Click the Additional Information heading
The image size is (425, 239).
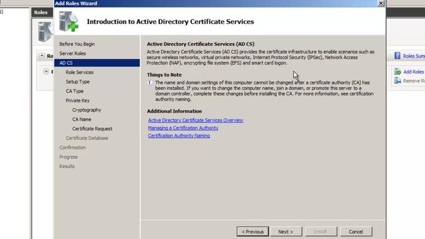point(174,111)
